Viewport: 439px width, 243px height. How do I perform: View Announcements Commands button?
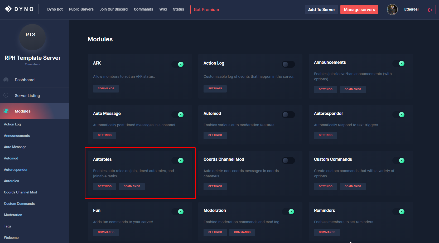[x=353, y=89]
